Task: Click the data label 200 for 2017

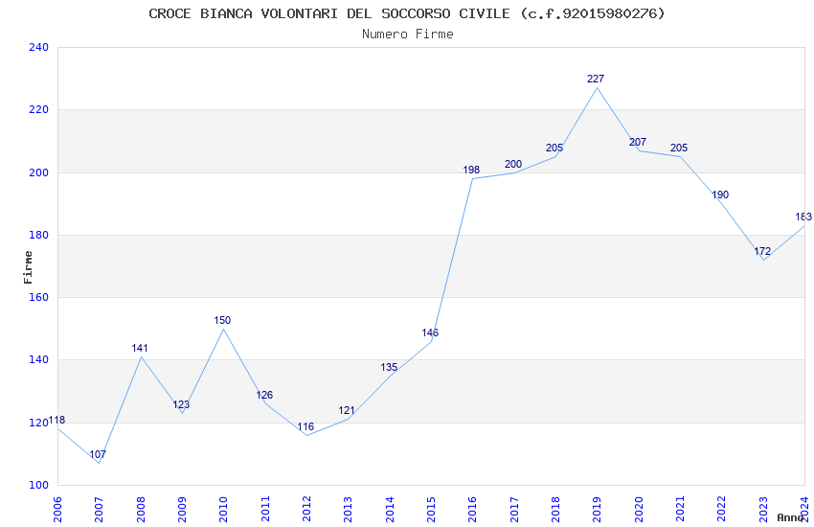Action: pos(513,164)
